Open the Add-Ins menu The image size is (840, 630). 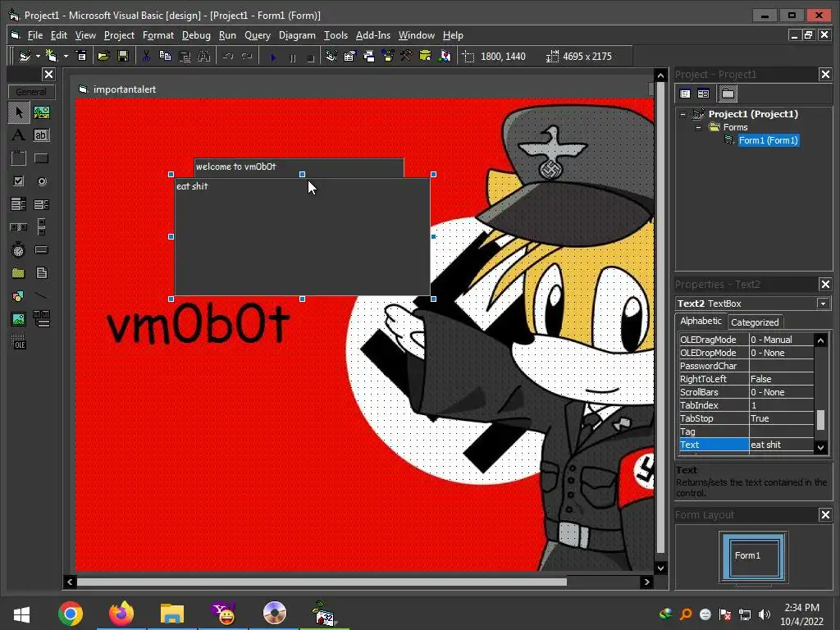click(373, 35)
